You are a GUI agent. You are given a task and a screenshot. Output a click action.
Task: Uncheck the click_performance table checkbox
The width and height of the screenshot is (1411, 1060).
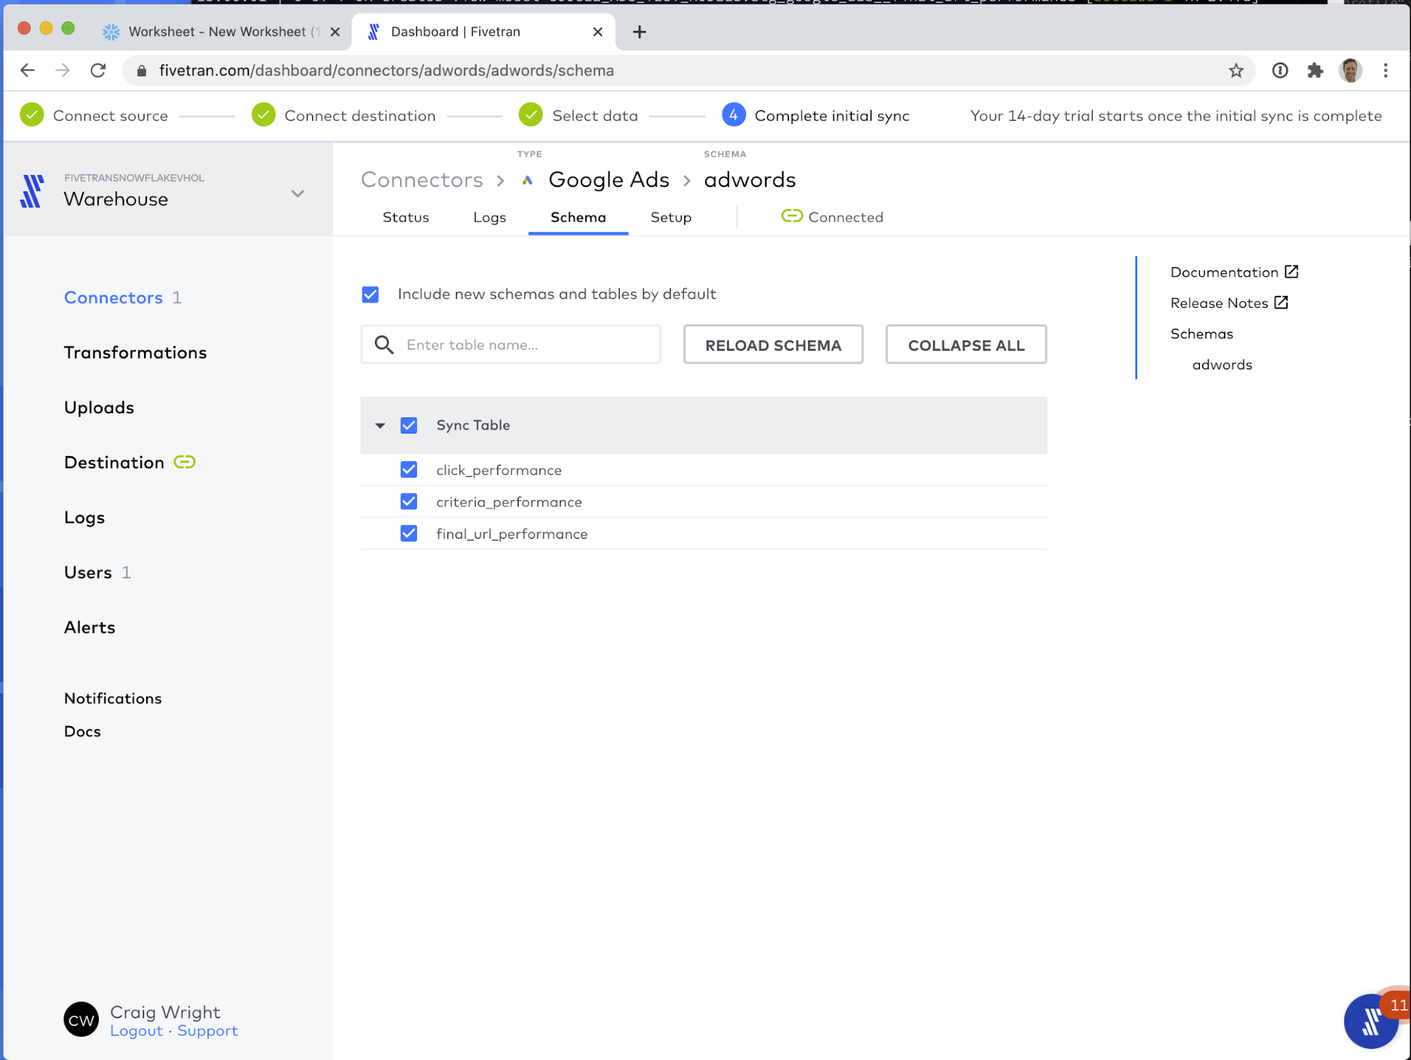point(409,470)
